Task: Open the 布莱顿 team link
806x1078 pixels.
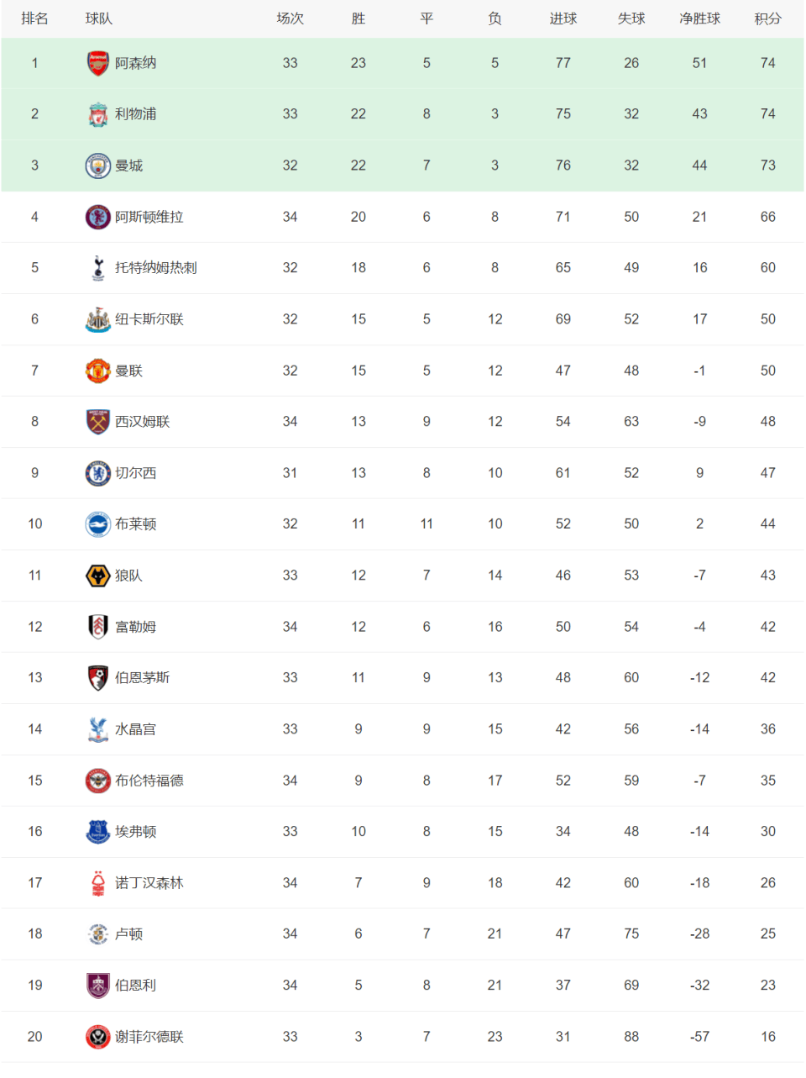Action: [x=135, y=524]
